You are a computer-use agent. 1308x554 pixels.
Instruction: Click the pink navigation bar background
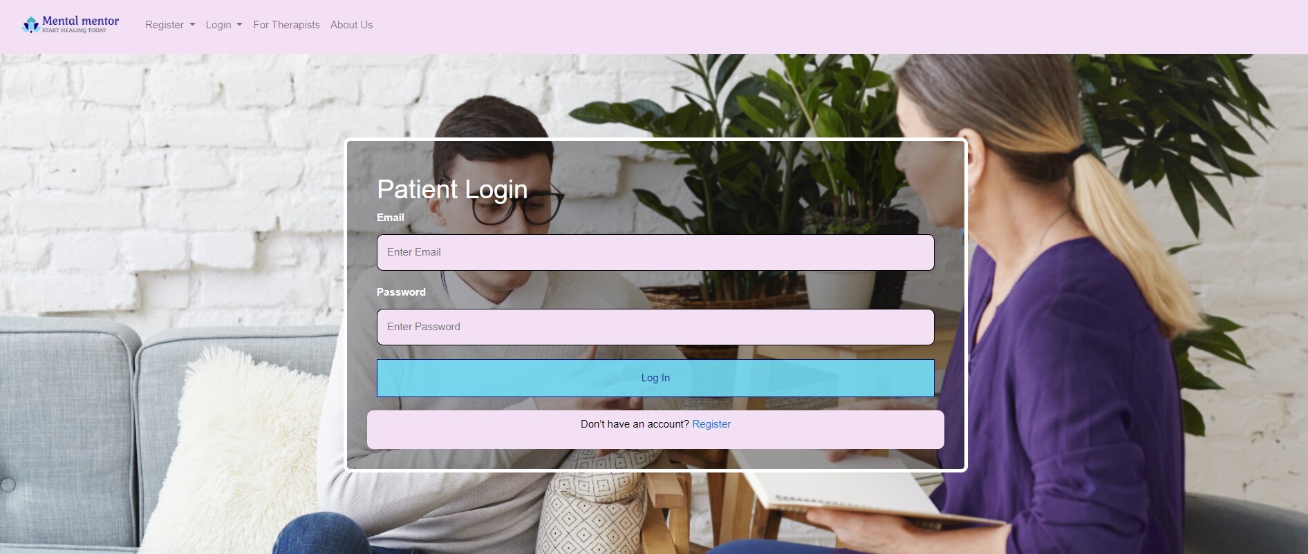[x=830, y=26]
